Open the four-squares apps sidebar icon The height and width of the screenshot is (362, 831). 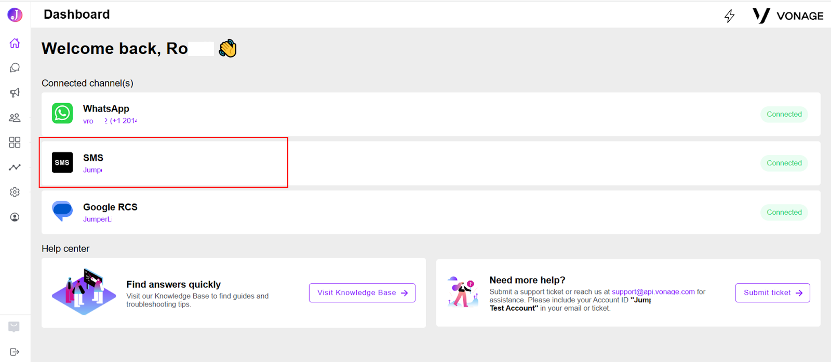[15, 142]
